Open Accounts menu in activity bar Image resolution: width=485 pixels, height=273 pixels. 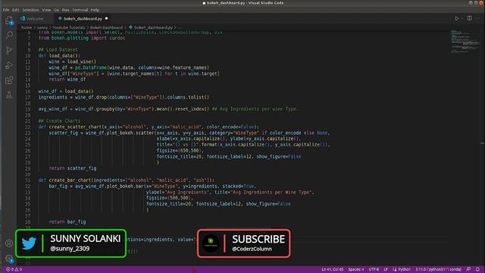[9, 243]
